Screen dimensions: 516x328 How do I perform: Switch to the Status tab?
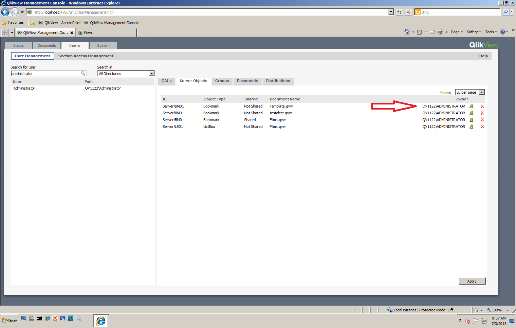click(19, 45)
